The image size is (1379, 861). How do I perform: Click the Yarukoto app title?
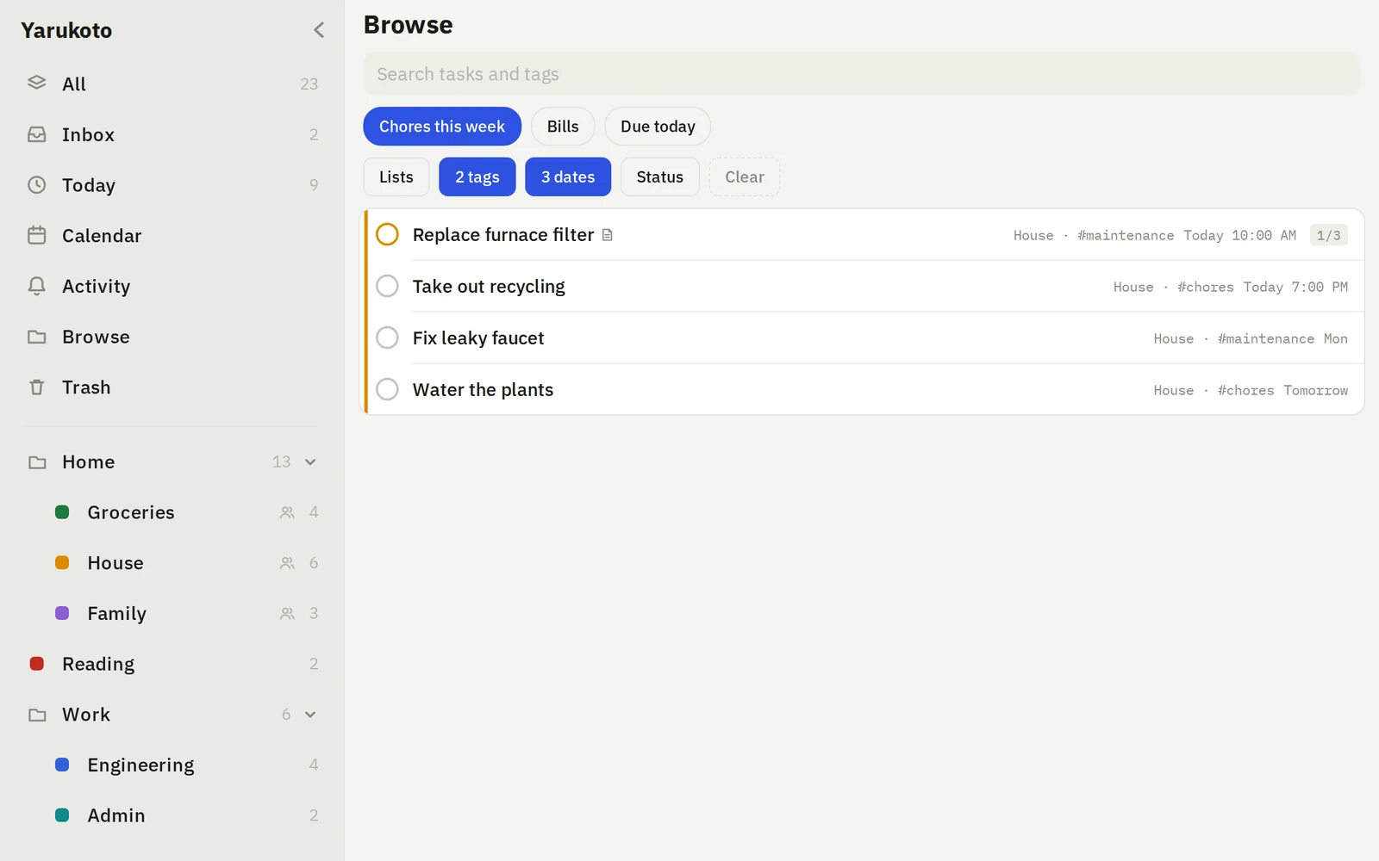click(66, 30)
